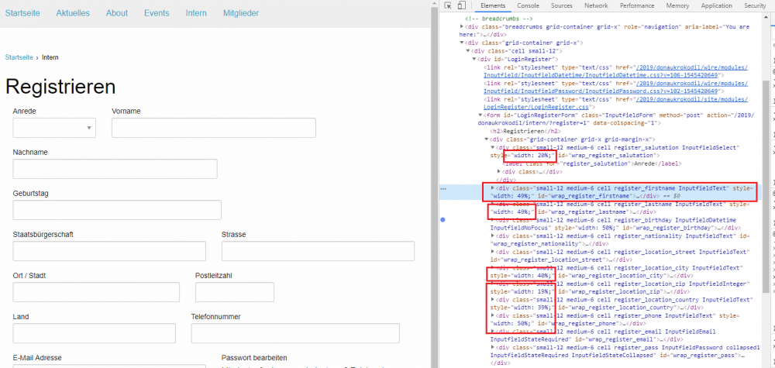The height and width of the screenshot is (368, 775).
Task: Go to the Aktuelles nav link
Action: [73, 13]
